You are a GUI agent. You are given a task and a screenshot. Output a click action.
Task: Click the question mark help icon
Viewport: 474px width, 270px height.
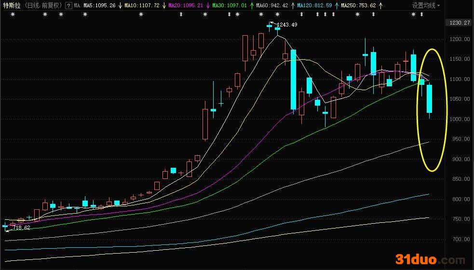68,6
